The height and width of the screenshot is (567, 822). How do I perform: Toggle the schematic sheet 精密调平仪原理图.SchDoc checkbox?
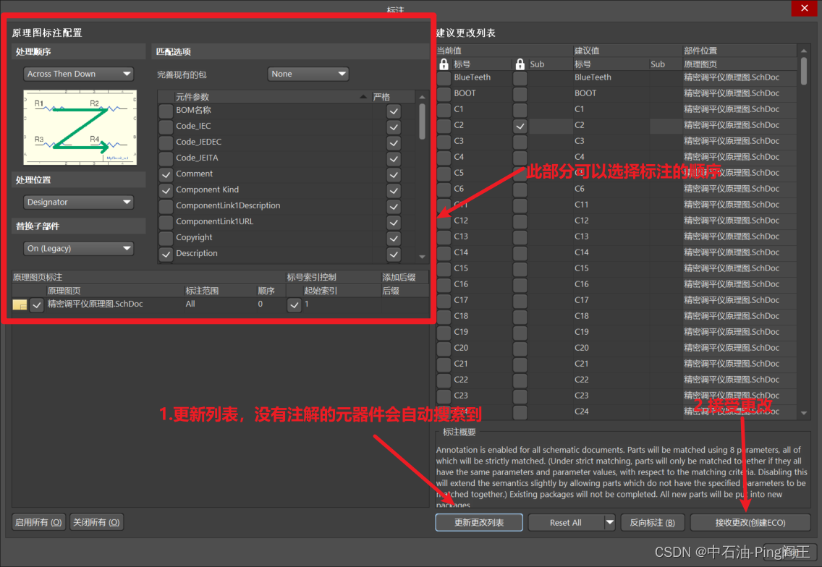coord(37,304)
